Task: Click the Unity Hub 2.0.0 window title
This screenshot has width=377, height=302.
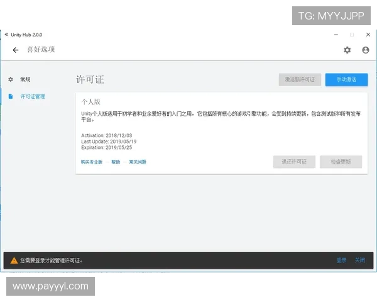Action: [x=26, y=35]
